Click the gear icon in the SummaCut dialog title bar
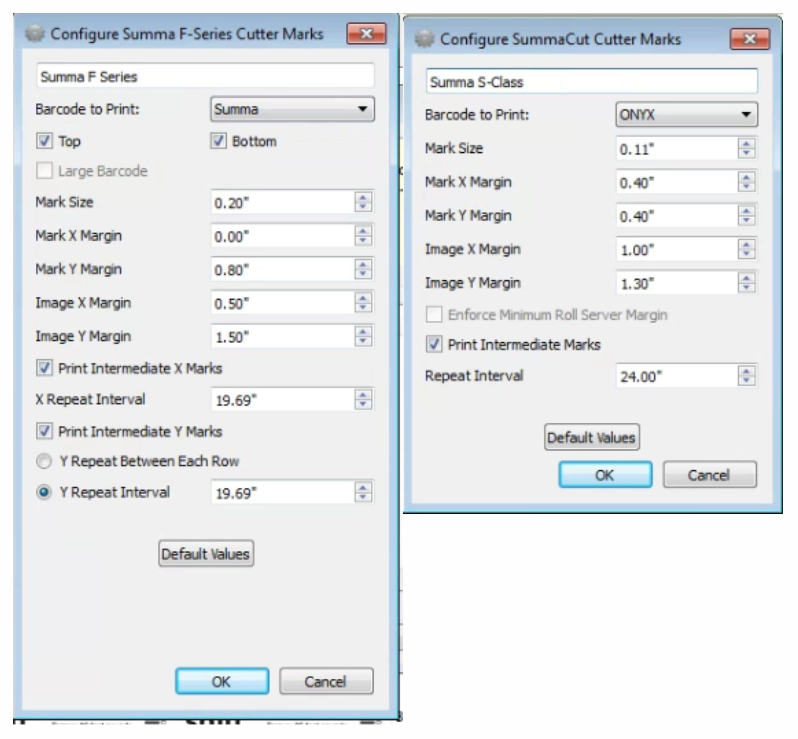Viewport: 798px width, 739px height. pos(424,39)
